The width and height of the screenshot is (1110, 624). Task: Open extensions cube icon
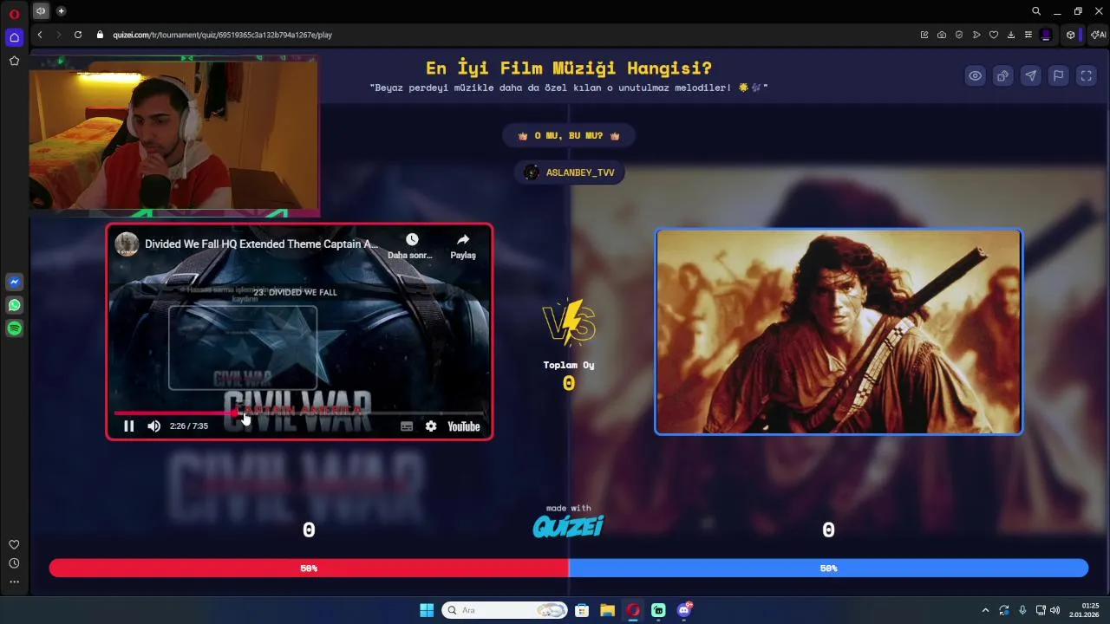(x=1071, y=35)
